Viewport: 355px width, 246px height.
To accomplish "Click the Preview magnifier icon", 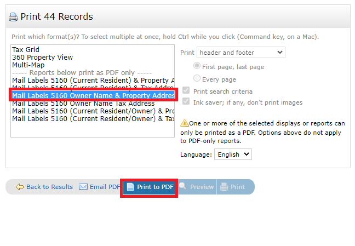I will (183, 187).
